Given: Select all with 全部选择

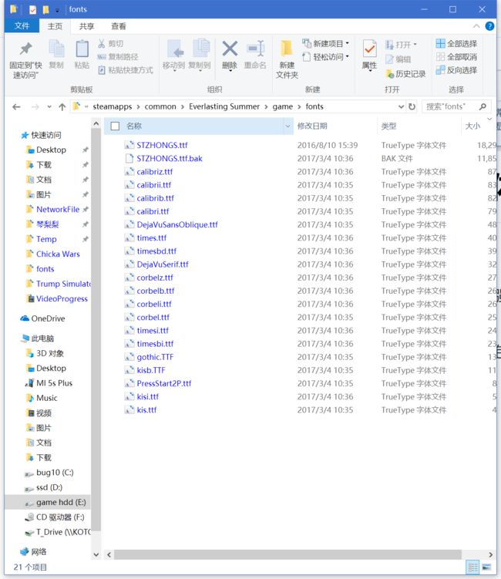Looking at the screenshot, I should [x=456, y=44].
